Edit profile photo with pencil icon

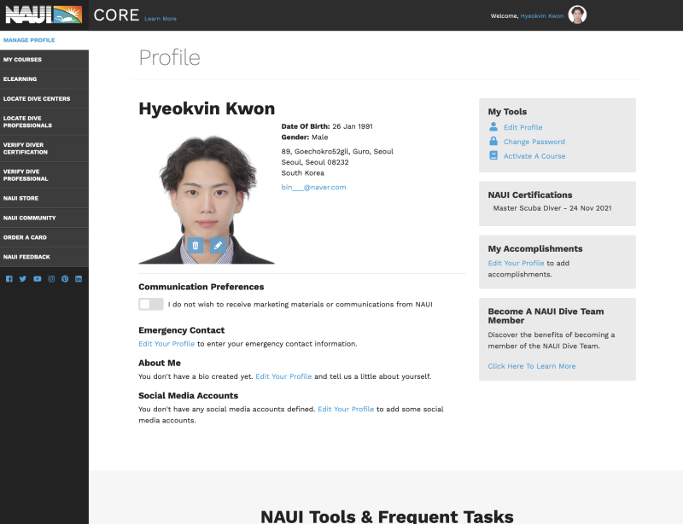point(218,245)
